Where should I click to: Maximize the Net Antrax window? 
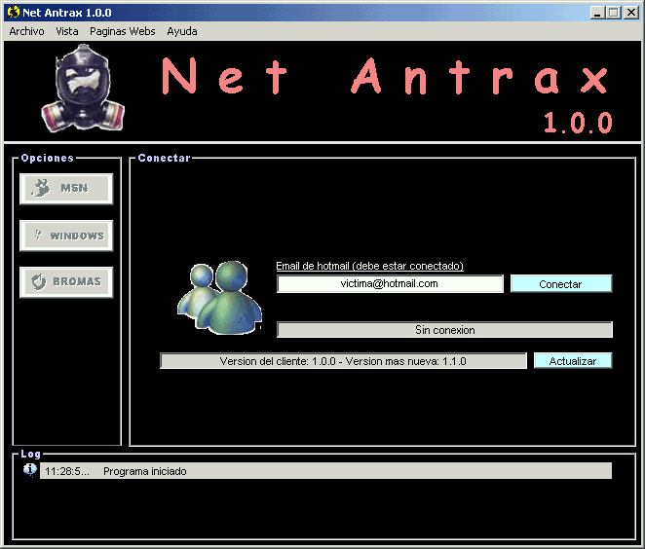pyautogui.click(x=613, y=13)
